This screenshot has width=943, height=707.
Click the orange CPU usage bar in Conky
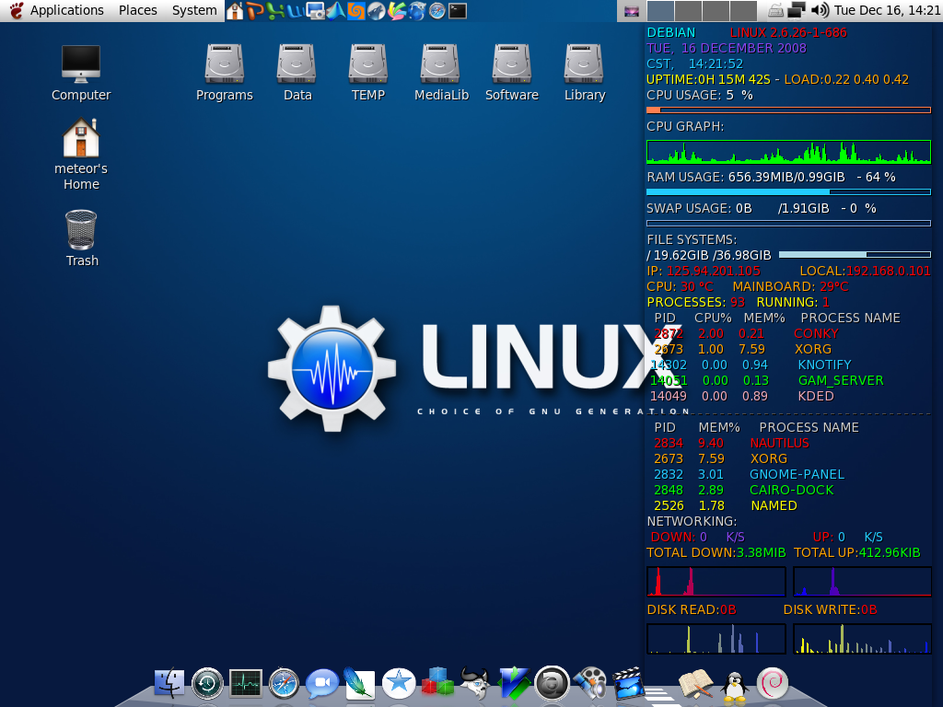click(x=788, y=110)
